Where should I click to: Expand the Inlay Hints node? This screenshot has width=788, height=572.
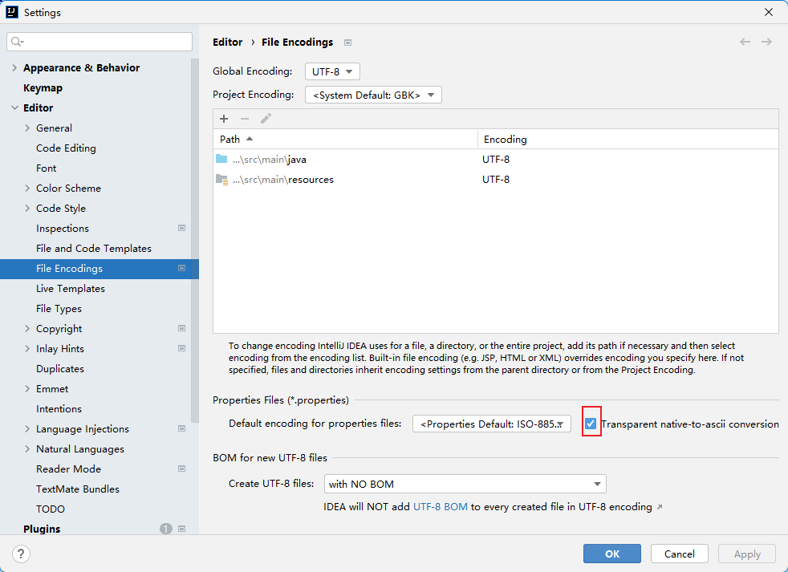(27, 349)
